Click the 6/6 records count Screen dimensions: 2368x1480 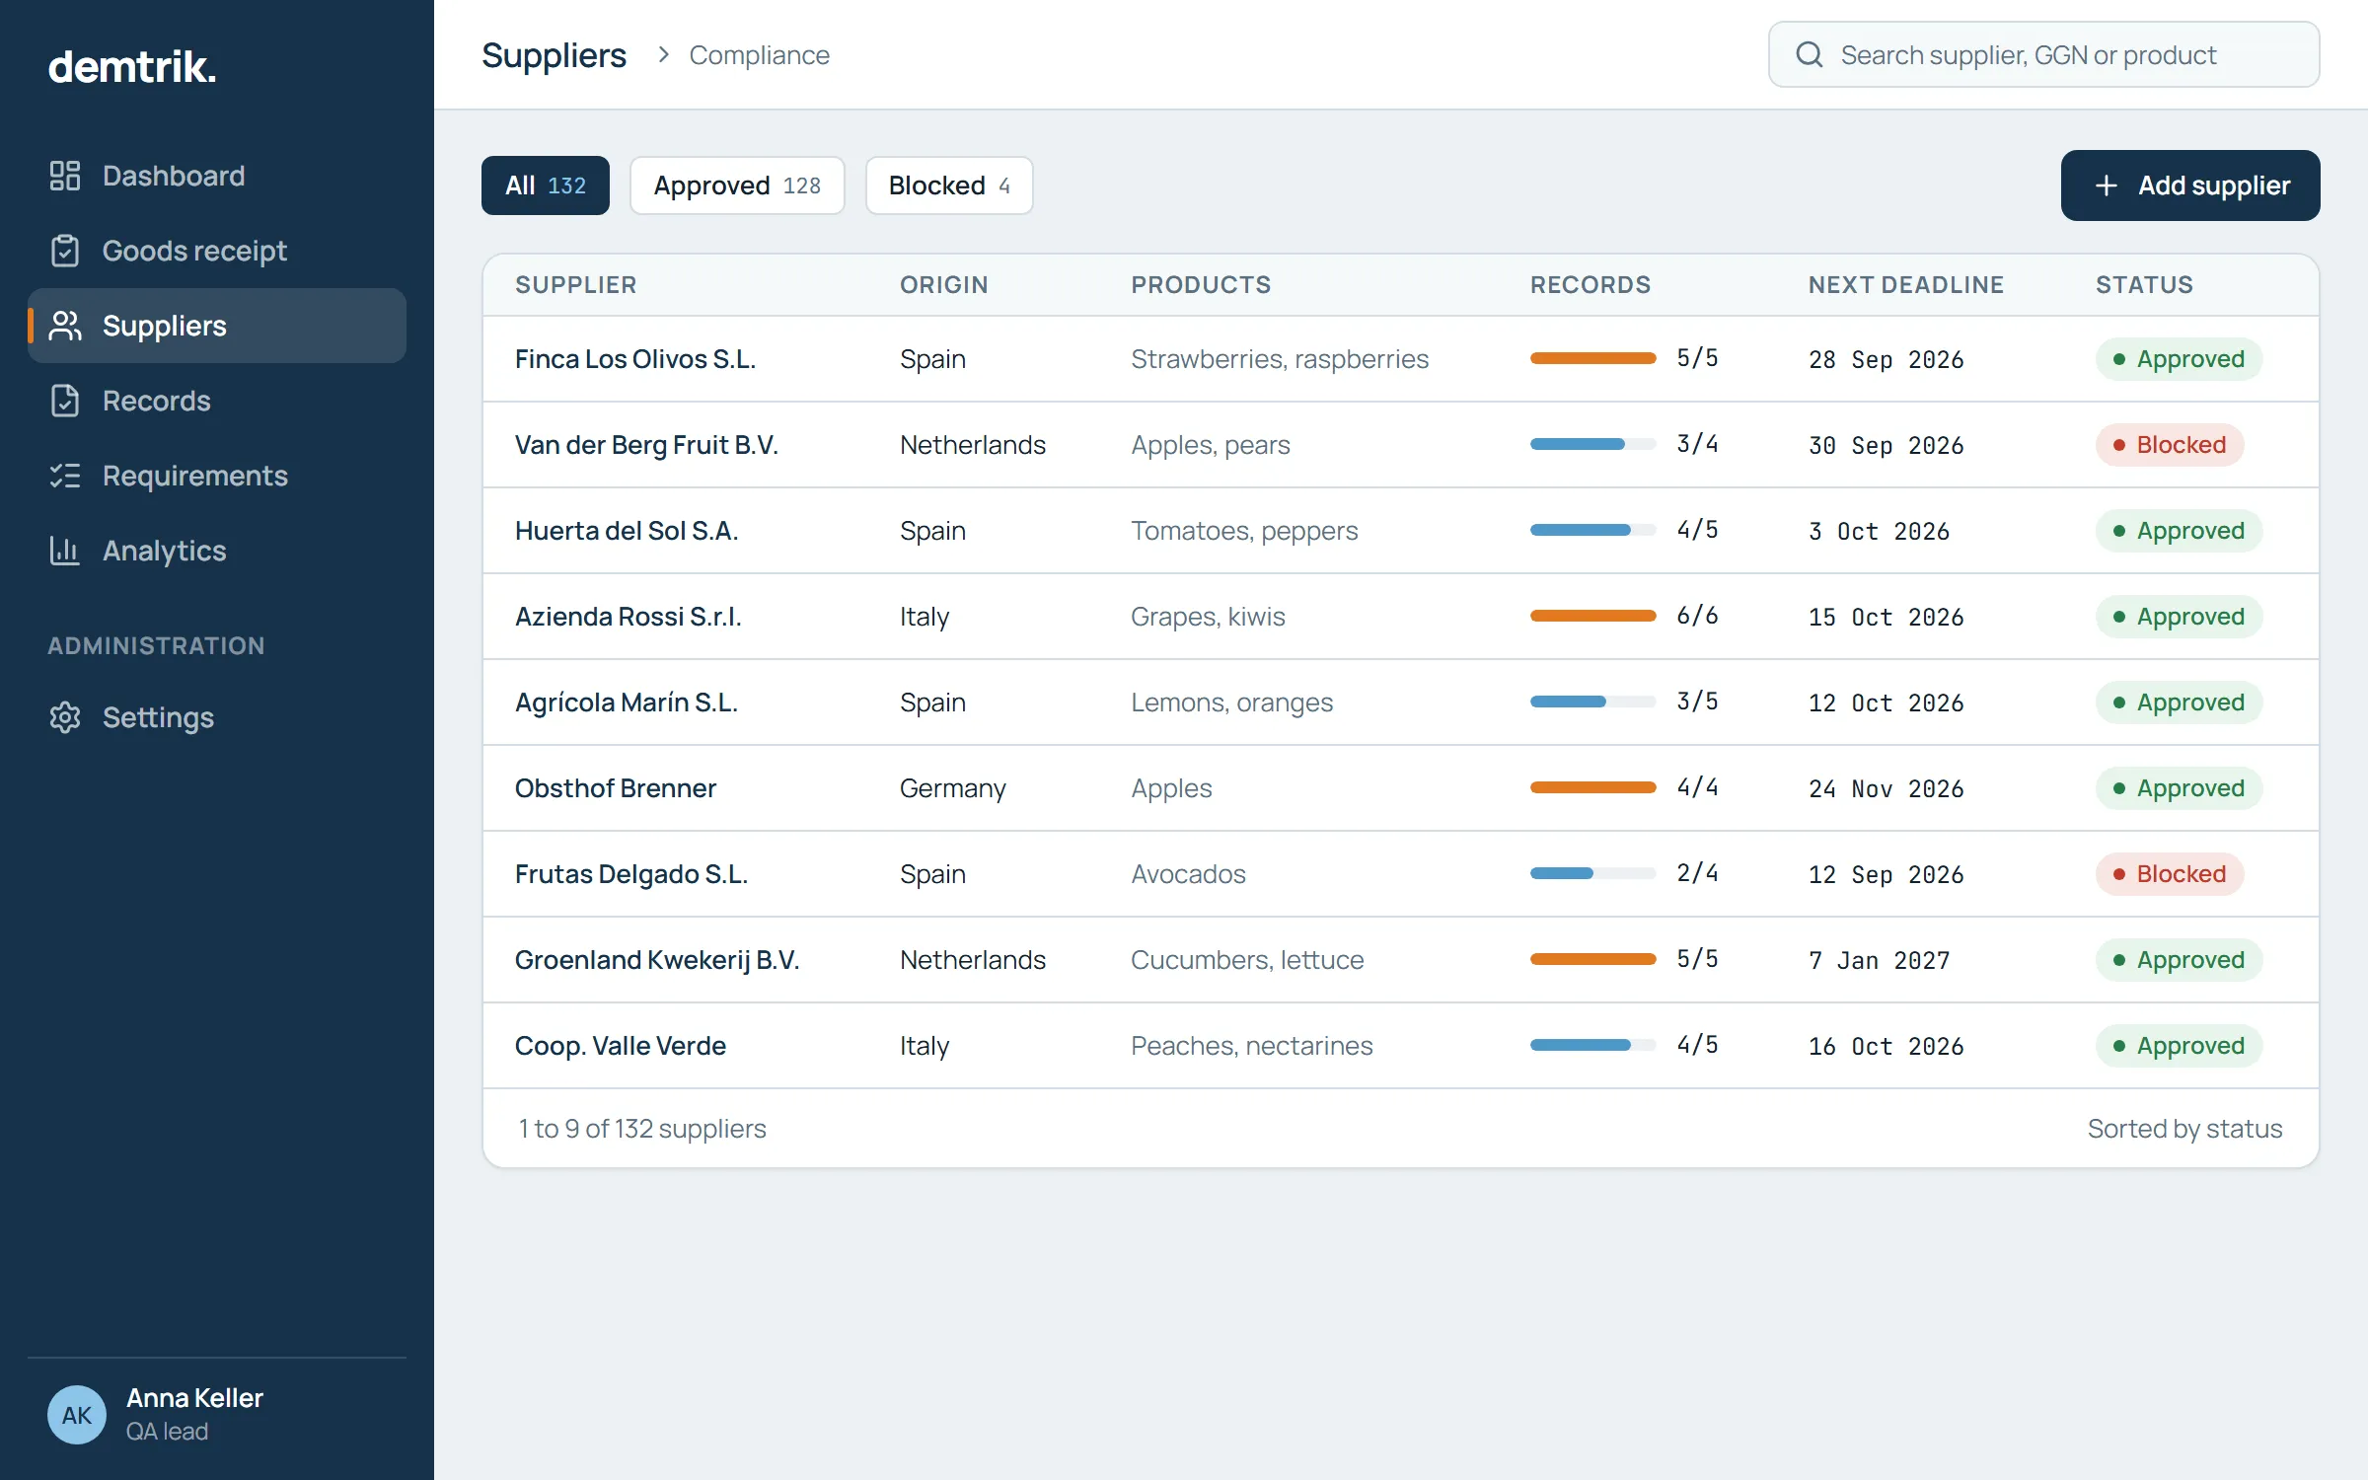[x=1697, y=616]
